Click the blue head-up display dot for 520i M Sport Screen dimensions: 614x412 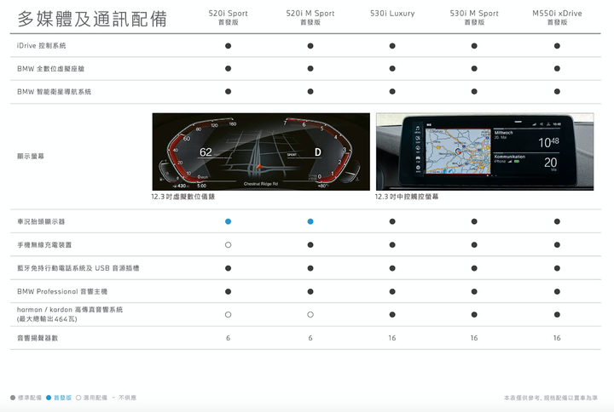(310, 221)
